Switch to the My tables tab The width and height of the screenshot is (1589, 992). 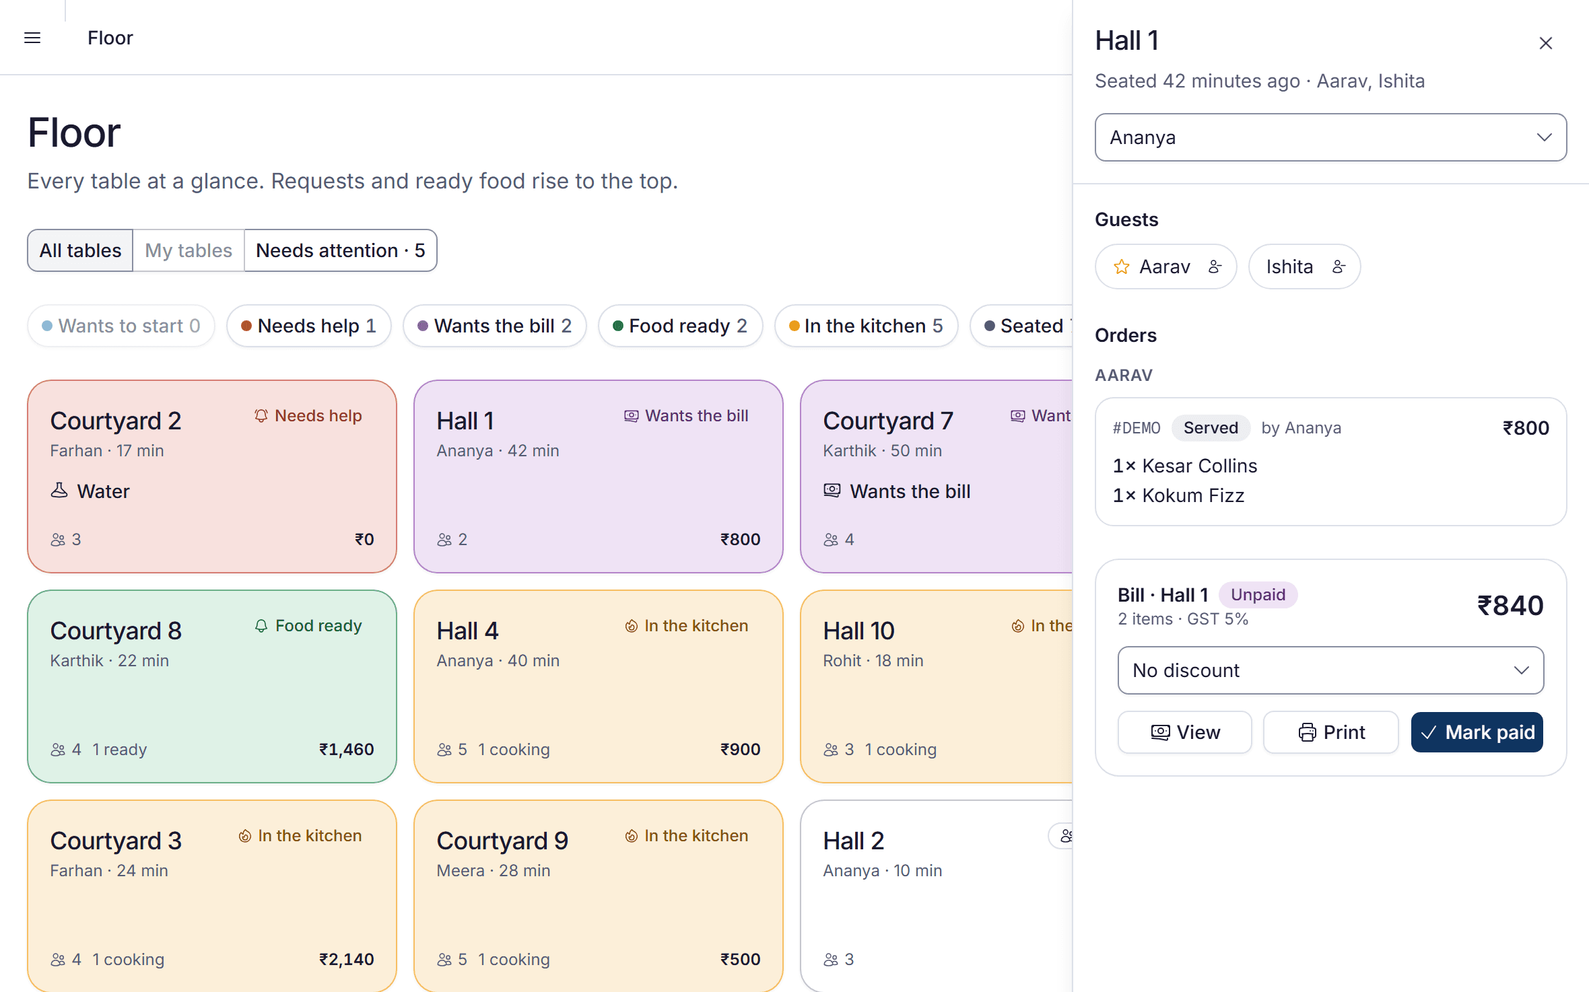[189, 250]
